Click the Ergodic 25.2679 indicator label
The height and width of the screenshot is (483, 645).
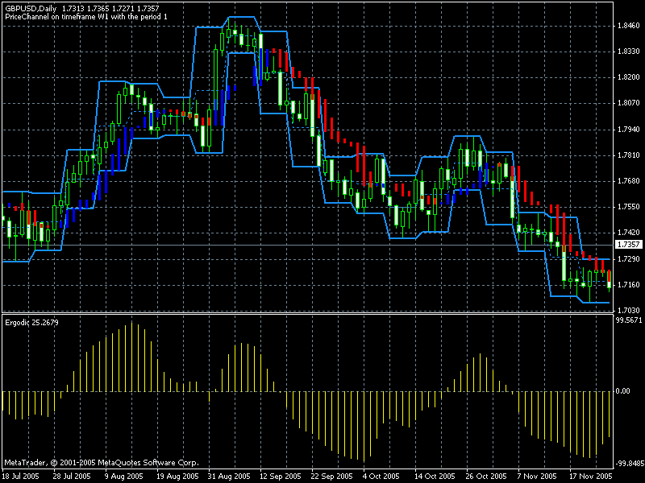(x=31, y=323)
